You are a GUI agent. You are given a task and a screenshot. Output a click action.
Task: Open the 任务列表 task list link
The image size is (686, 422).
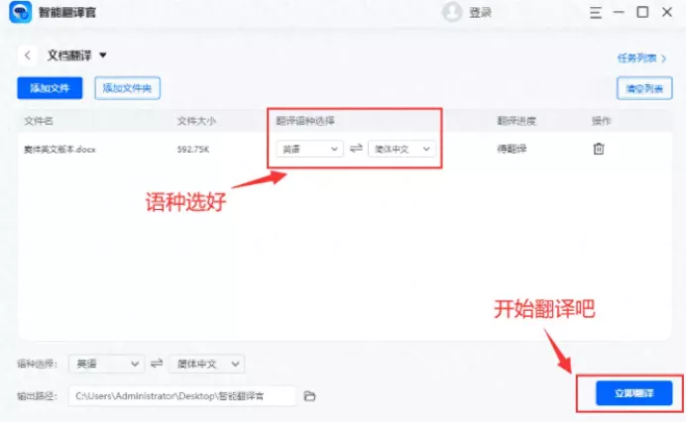pyautogui.click(x=638, y=57)
